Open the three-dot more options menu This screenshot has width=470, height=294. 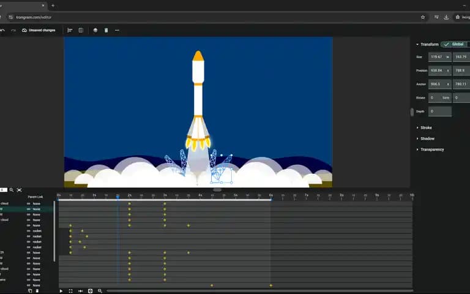pos(117,30)
